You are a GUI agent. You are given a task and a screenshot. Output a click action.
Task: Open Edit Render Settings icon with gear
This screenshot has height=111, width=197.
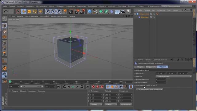(x=82, y=11)
